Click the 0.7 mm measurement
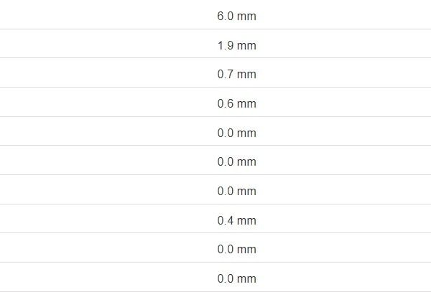This screenshot has width=431, height=292. coord(236,75)
